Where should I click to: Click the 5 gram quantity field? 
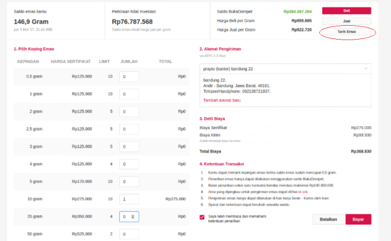(x=128, y=182)
